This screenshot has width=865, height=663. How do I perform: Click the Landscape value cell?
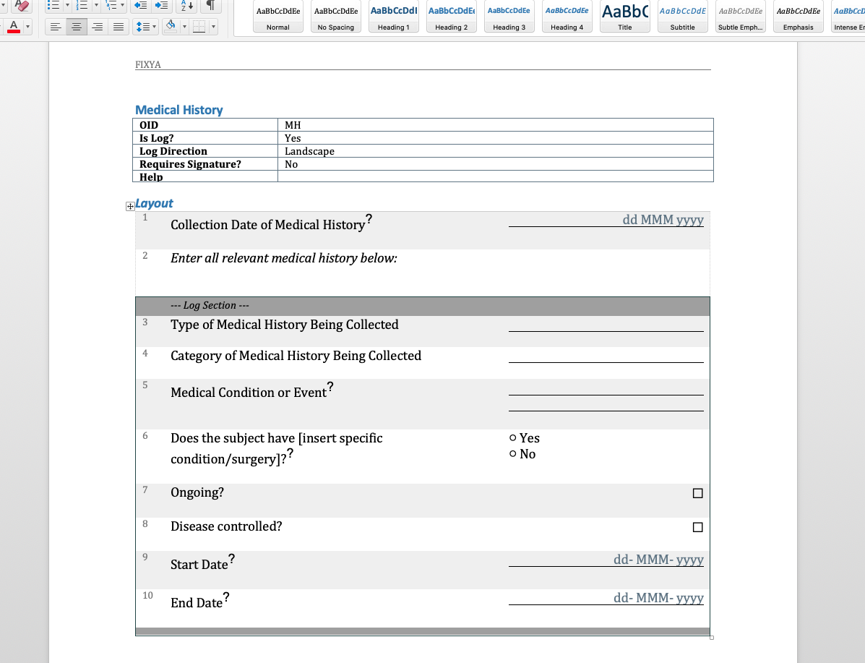(496, 150)
